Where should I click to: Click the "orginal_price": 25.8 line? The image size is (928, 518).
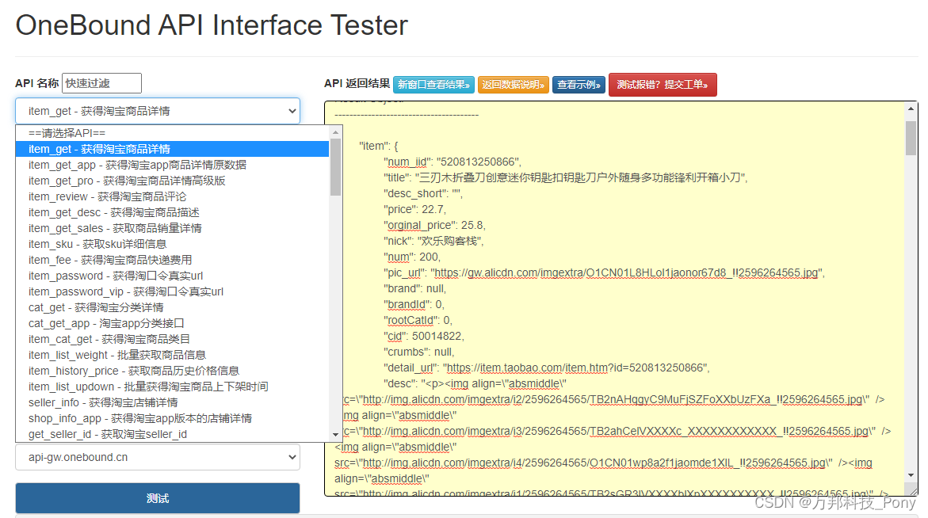[434, 225]
